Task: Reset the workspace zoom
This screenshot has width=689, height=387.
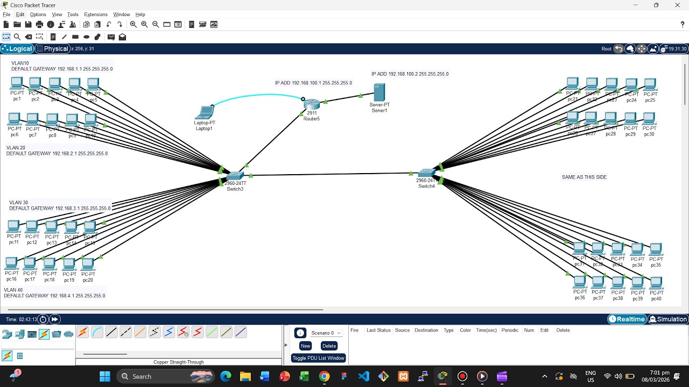Action: 144,24
